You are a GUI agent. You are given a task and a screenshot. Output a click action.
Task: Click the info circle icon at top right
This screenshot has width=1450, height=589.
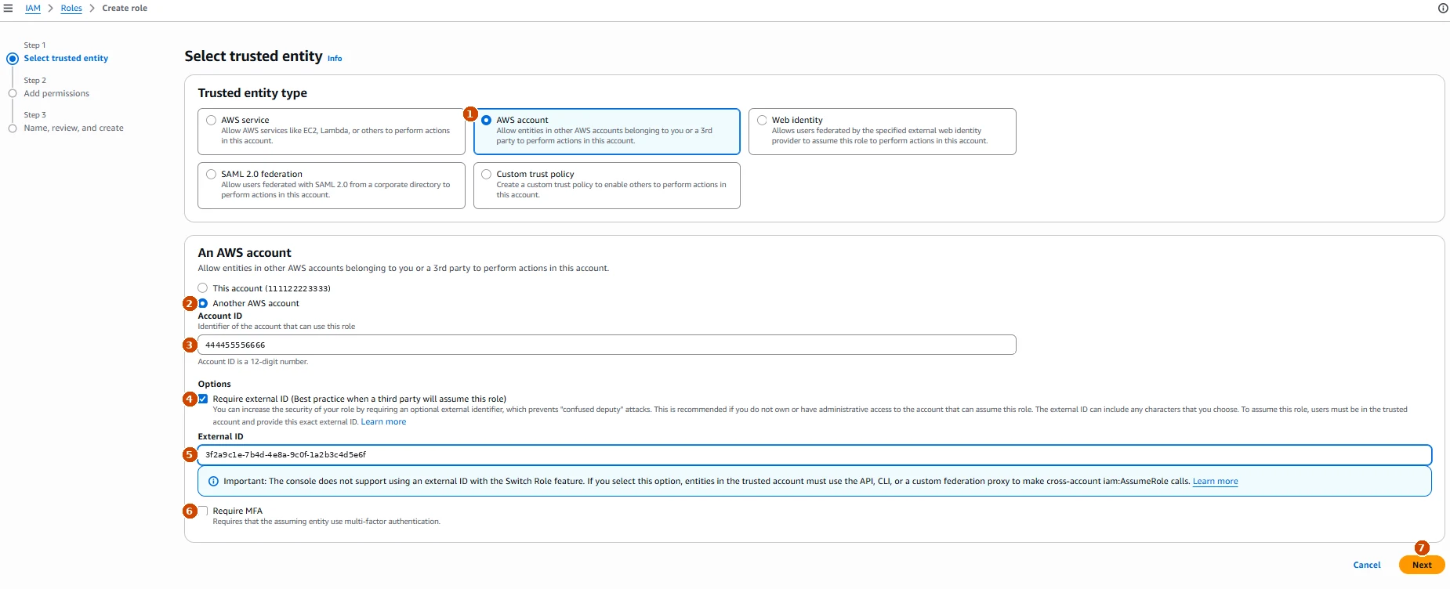tap(1443, 8)
